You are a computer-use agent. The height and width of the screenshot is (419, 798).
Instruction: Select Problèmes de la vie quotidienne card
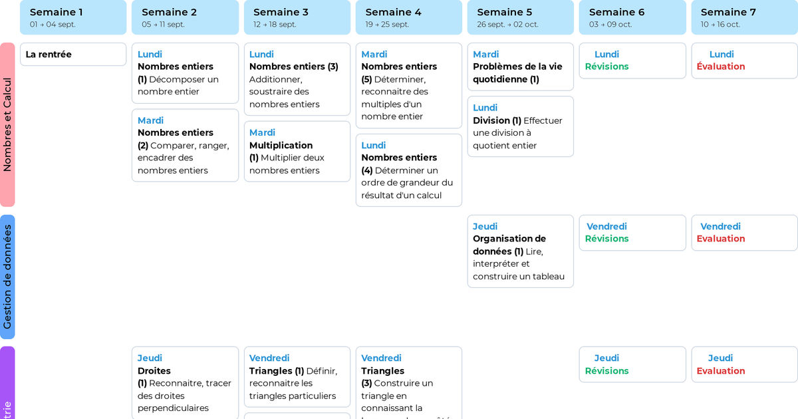click(x=520, y=67)
